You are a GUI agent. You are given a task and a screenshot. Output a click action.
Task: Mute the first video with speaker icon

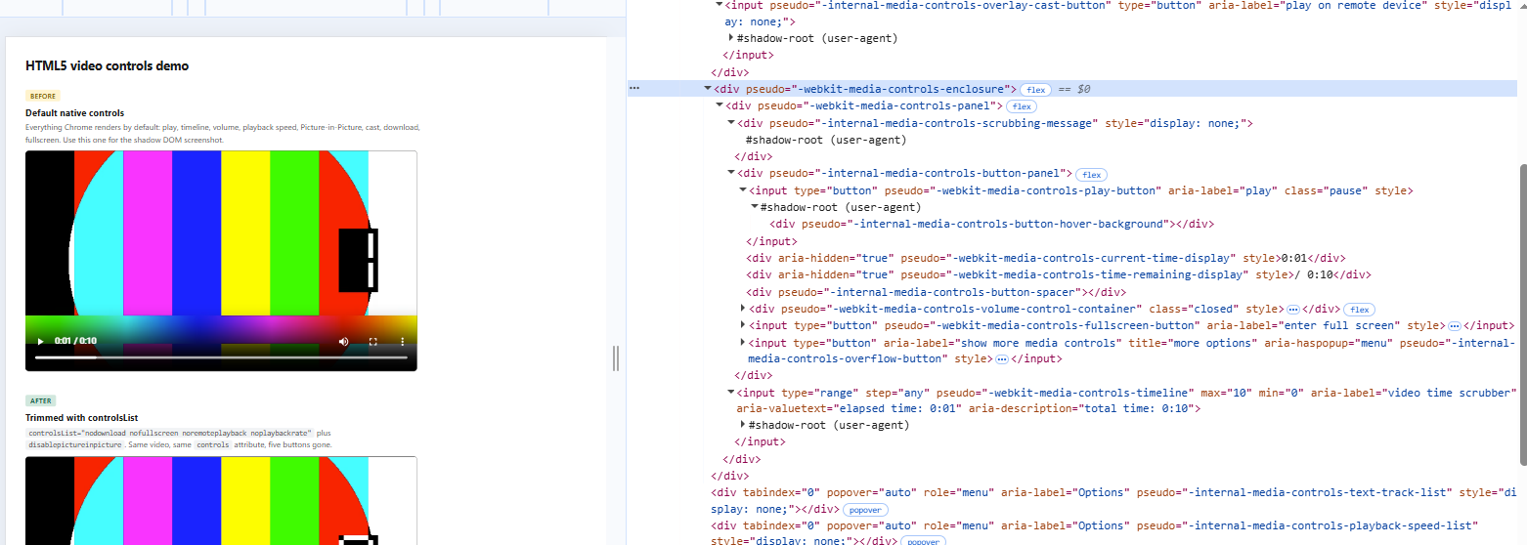click(x=343, y=341)
